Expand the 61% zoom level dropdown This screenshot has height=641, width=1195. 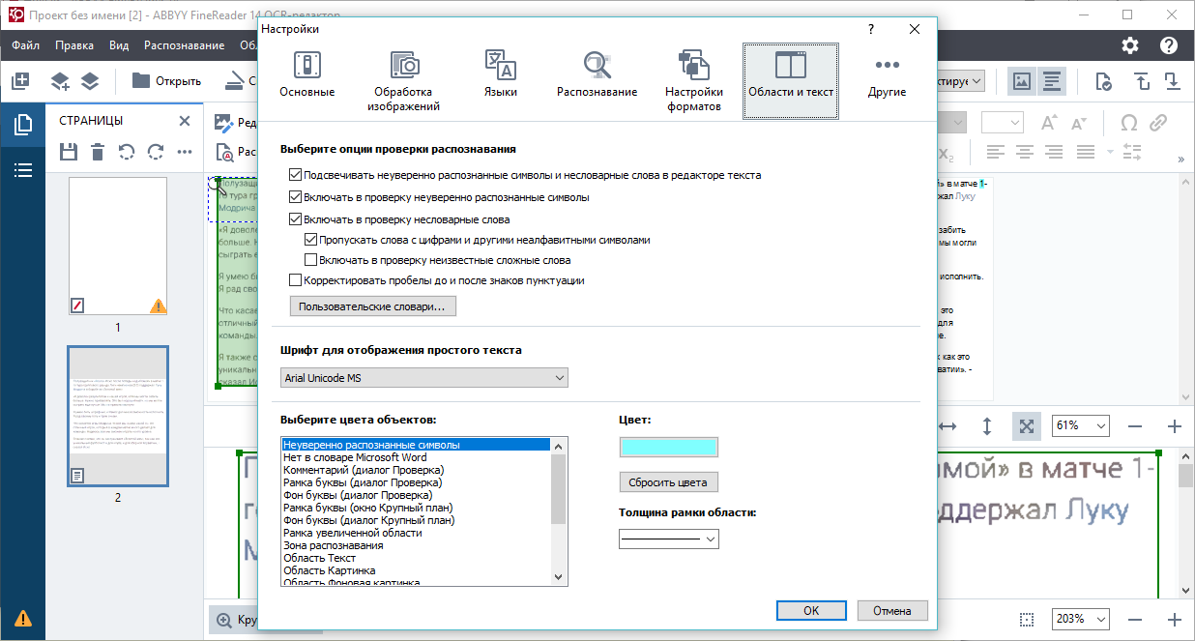[1081, 425]
